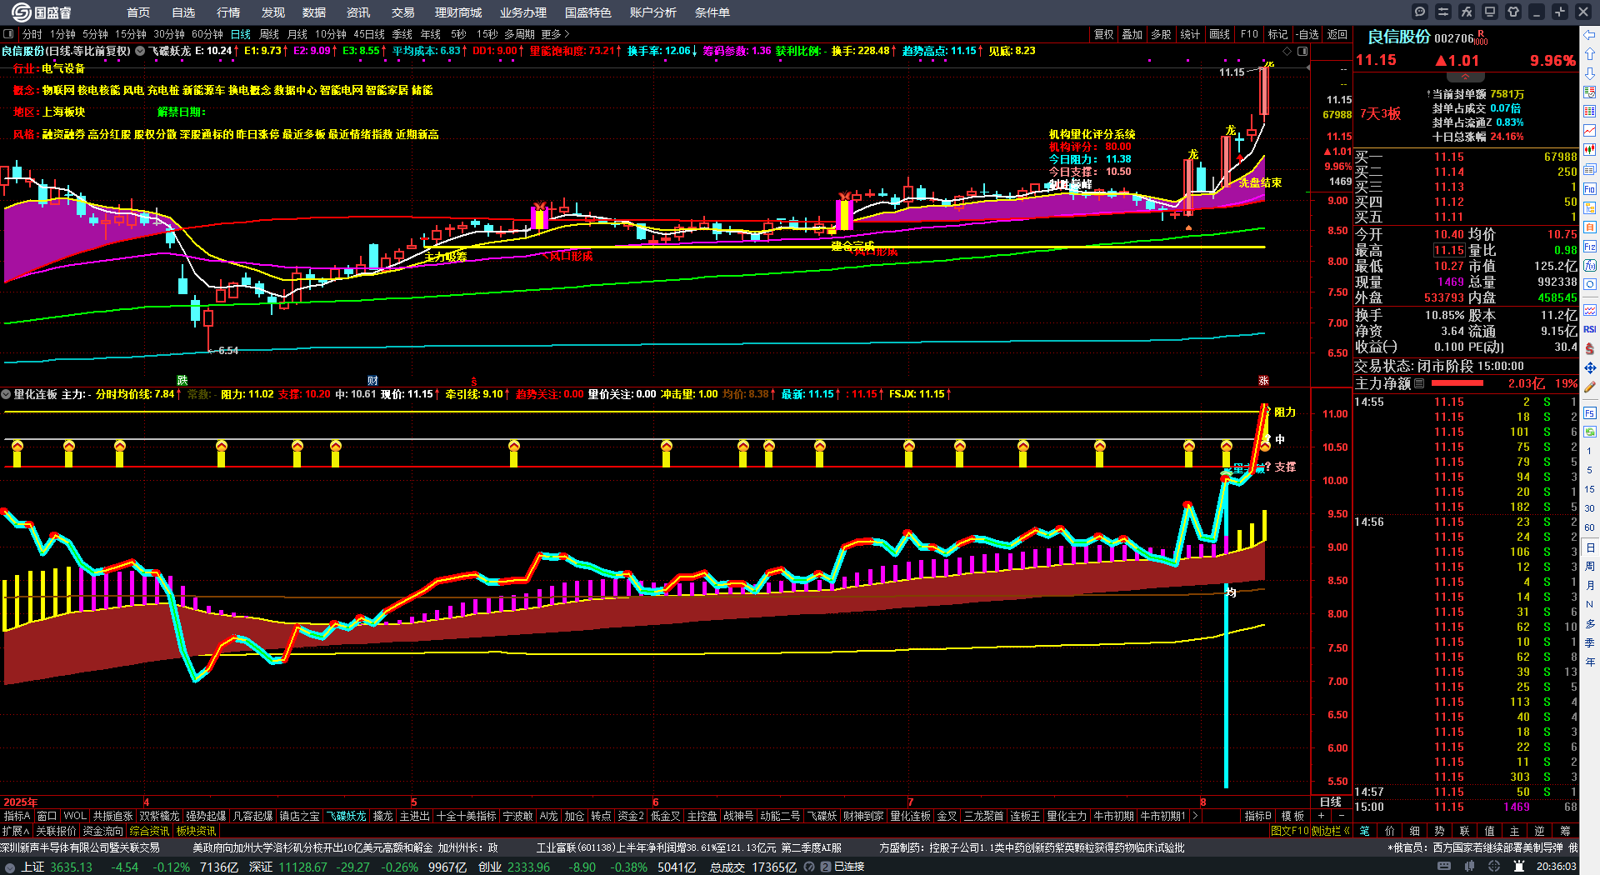
Task: Toggle 多股 multi-stock view
Action: coord(1161,34)
